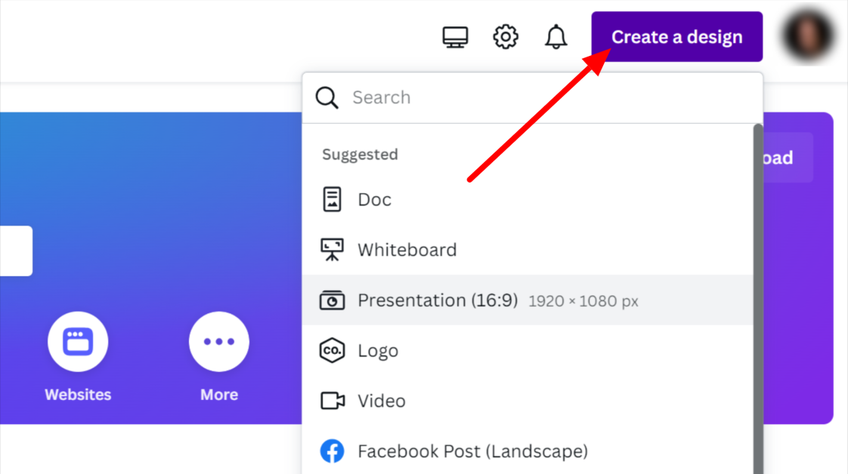Open notifications bell icon

(556, 37)
